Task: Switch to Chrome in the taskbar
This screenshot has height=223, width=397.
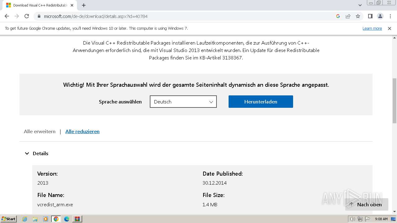Action: coord(56,219)
